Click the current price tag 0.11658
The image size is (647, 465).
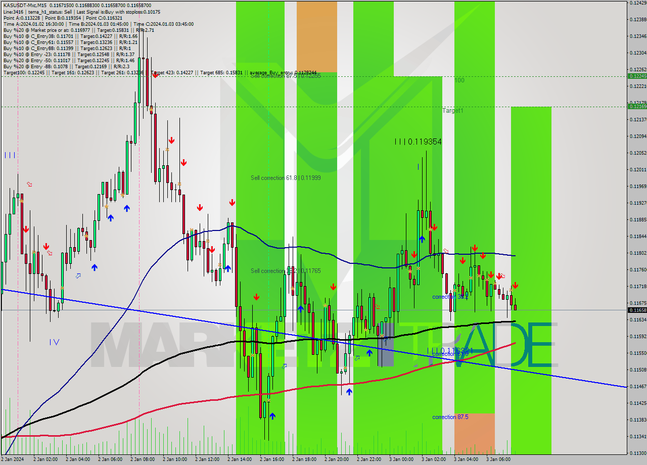[637, 310]
